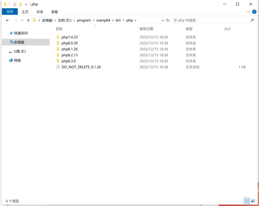Viewport: 259px width, 206px height.
Task: Open Help using the question mark icon
Action: click(x=254, y=12)
